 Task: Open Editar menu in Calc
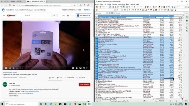[102, 4]
